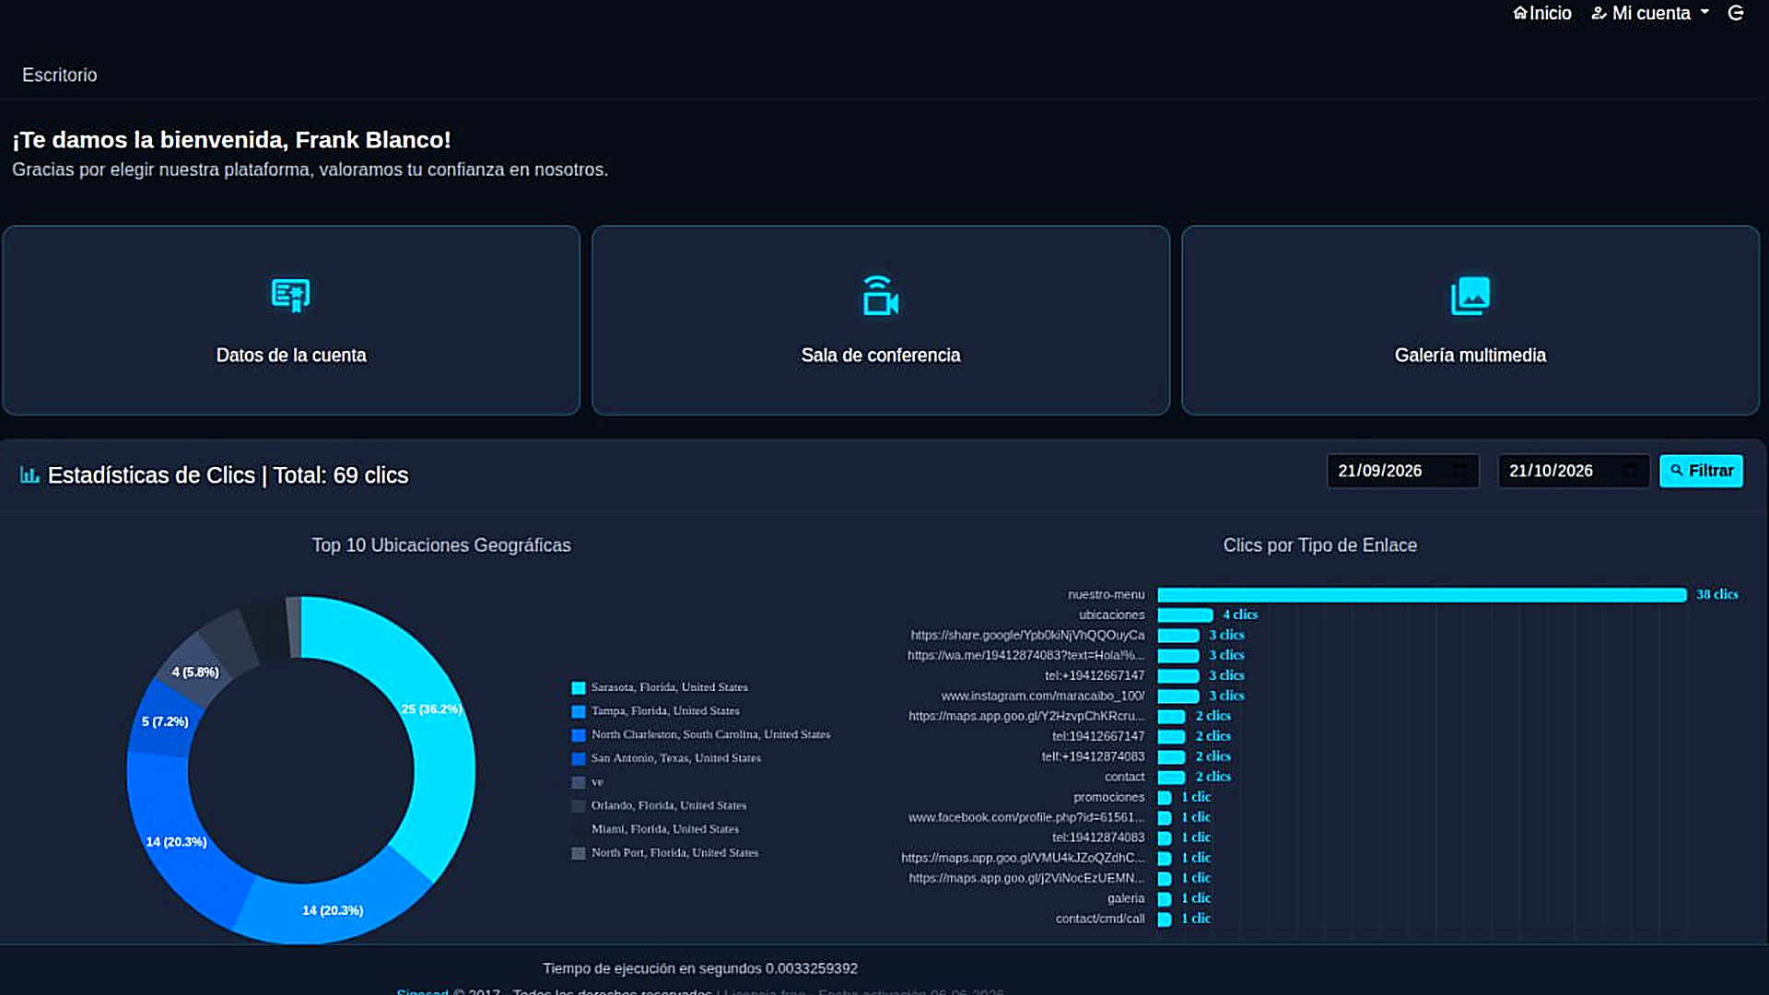1769x995 pixels.
Task: Open the Galería multimedia card
Action: (1470, 321)
